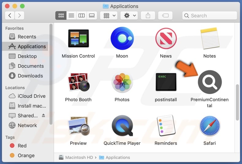Open iCloud Drive in the sidebar
Image resolution: width=242 pixels, height=164 pixels.
[x=25, y=96]
